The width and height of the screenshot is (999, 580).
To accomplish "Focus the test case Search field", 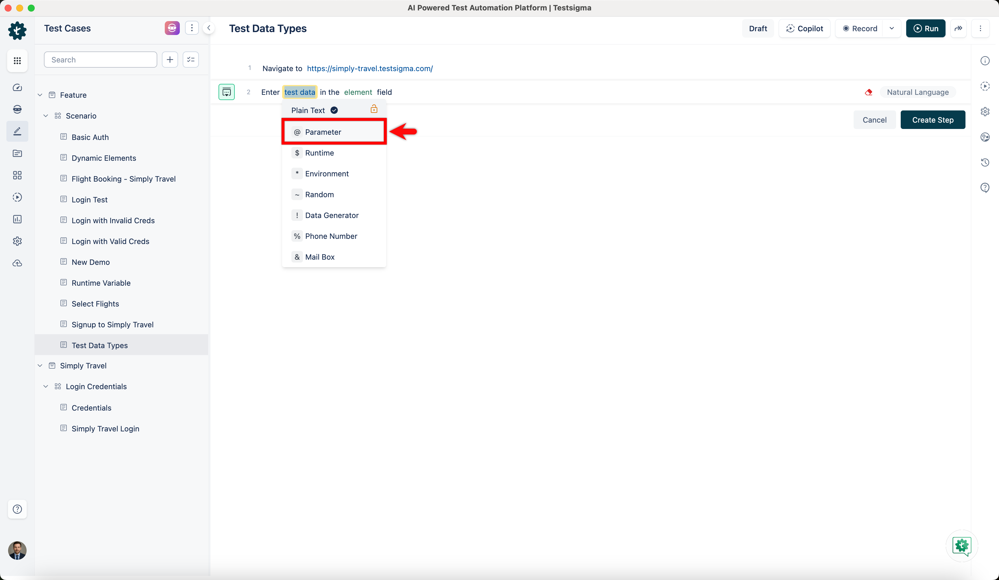I will click(x=100, y=60).
